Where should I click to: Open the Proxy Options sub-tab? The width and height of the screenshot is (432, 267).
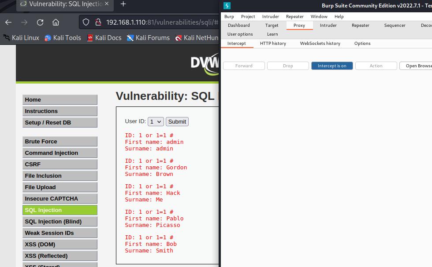pyautogui.click(x=362, y=44)
